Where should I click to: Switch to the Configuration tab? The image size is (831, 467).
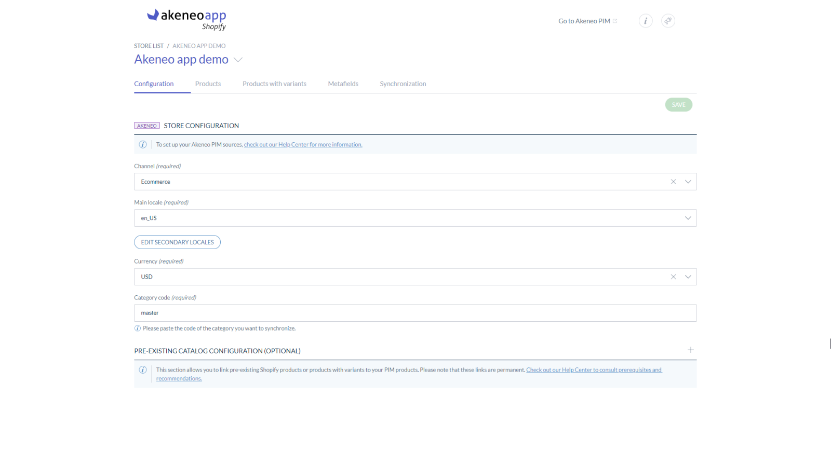pyautogui.click(x=154, y=84)
